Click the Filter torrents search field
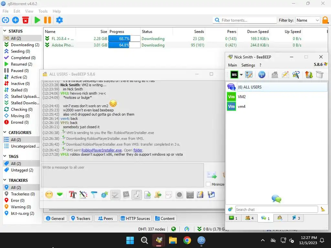The width and height of the screenshot is (331, 248). tap(245, 20)
